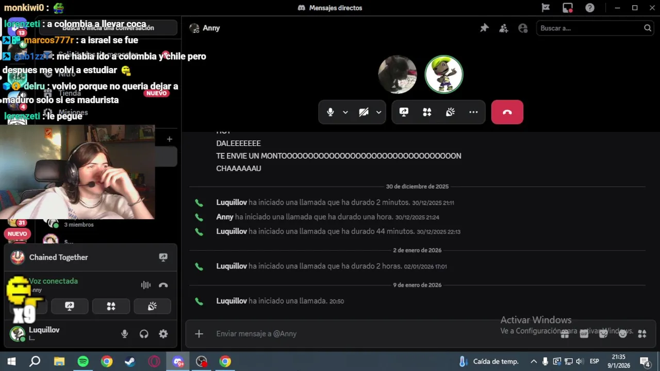Show user profile panel icon
This screenshot has height=371, width=660.
(523, 28)
